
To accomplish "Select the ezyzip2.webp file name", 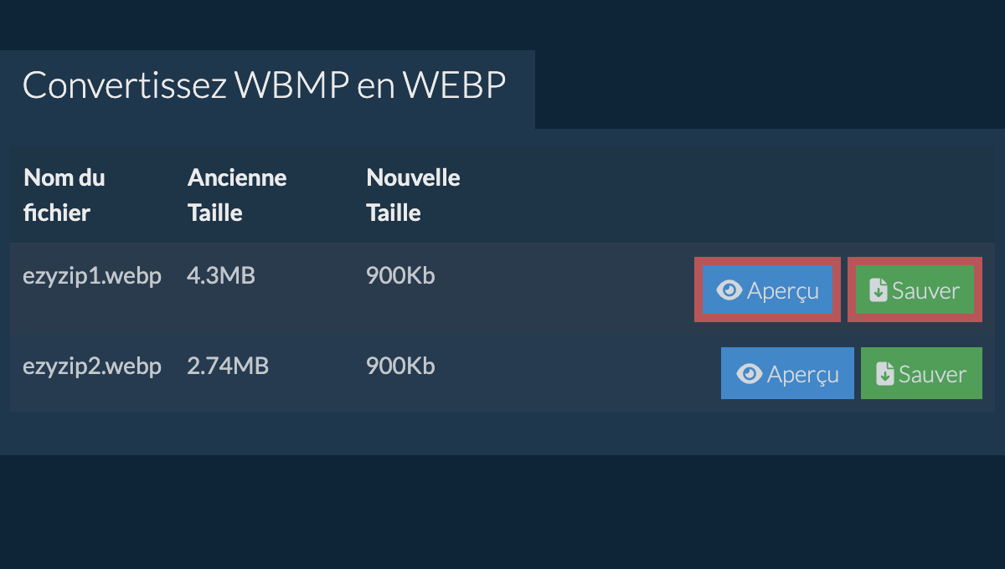I will [92, 367].
